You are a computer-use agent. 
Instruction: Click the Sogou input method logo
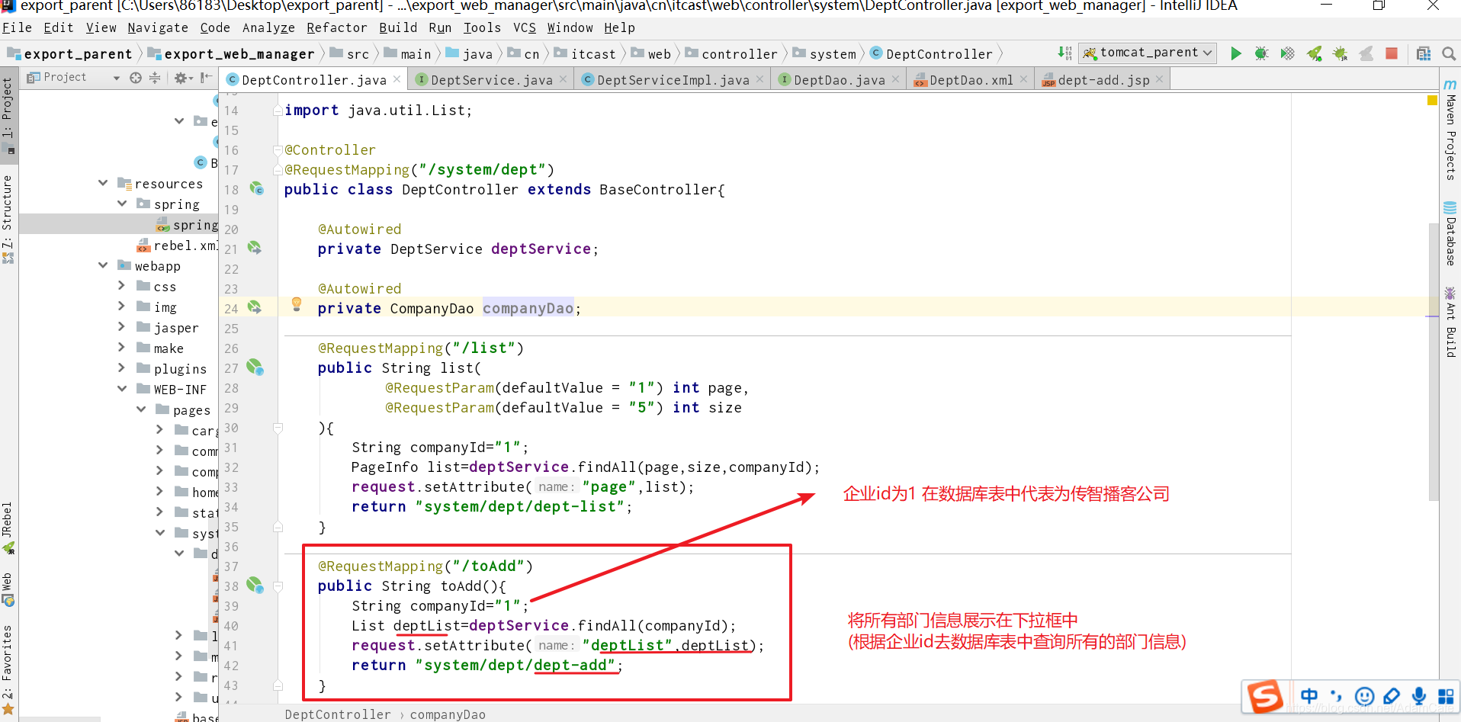point(1265,696)
